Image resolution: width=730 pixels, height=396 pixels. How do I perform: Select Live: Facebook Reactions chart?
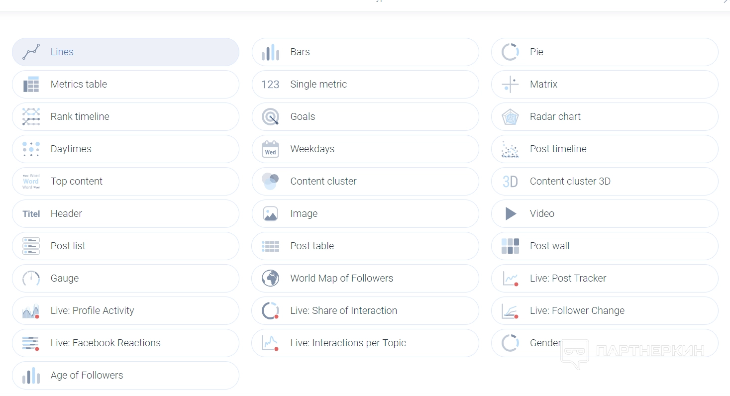(x=105, y=343)
